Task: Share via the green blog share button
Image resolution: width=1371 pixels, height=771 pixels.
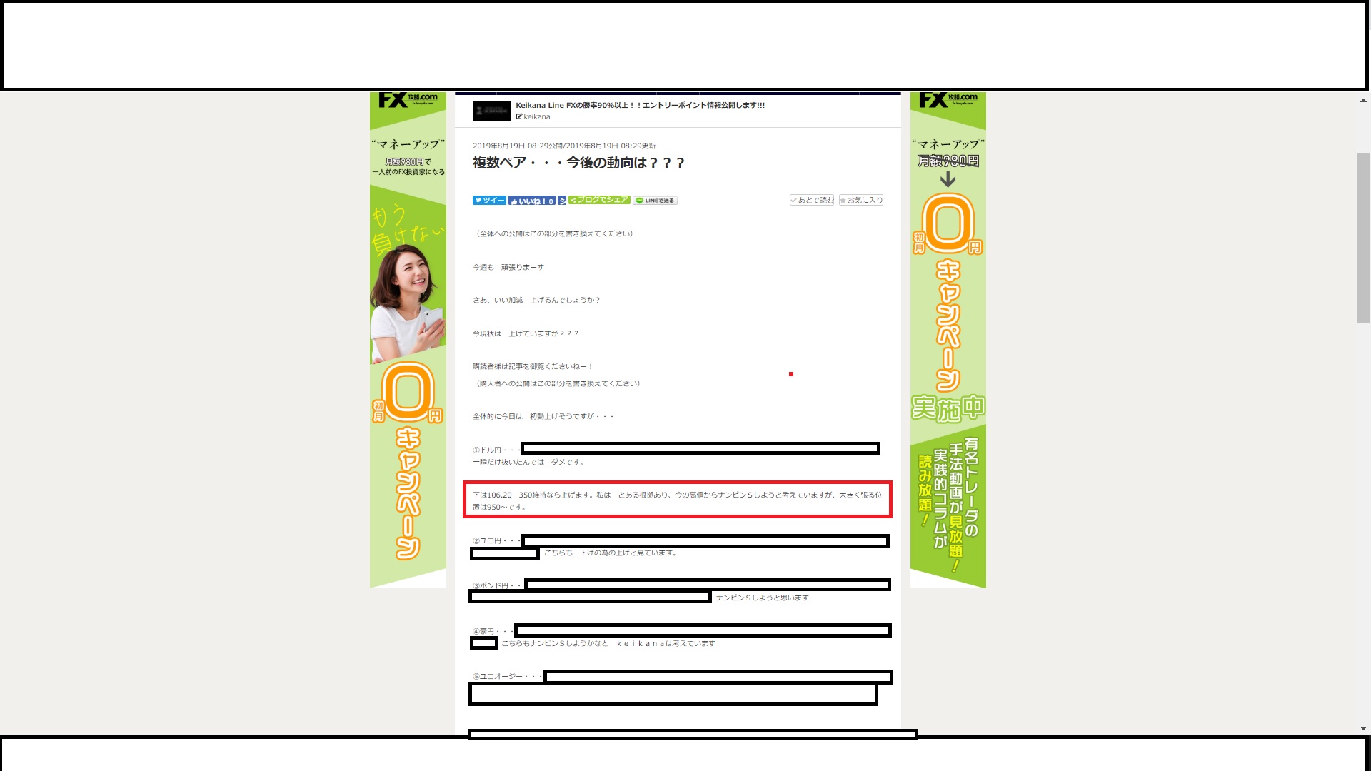Action: (x=599, y=200)
